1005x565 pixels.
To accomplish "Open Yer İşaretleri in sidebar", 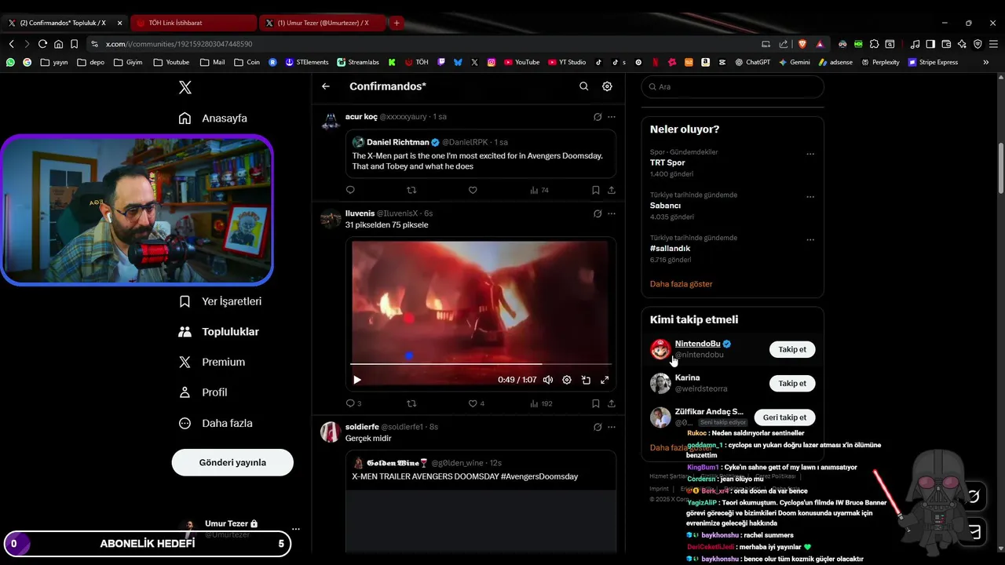I will 220,301.
